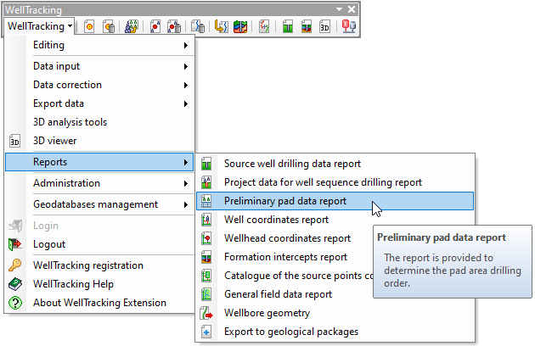Click the General field data report icon
The height and width of the screenshot is (346, 535).
pos(206,294)
